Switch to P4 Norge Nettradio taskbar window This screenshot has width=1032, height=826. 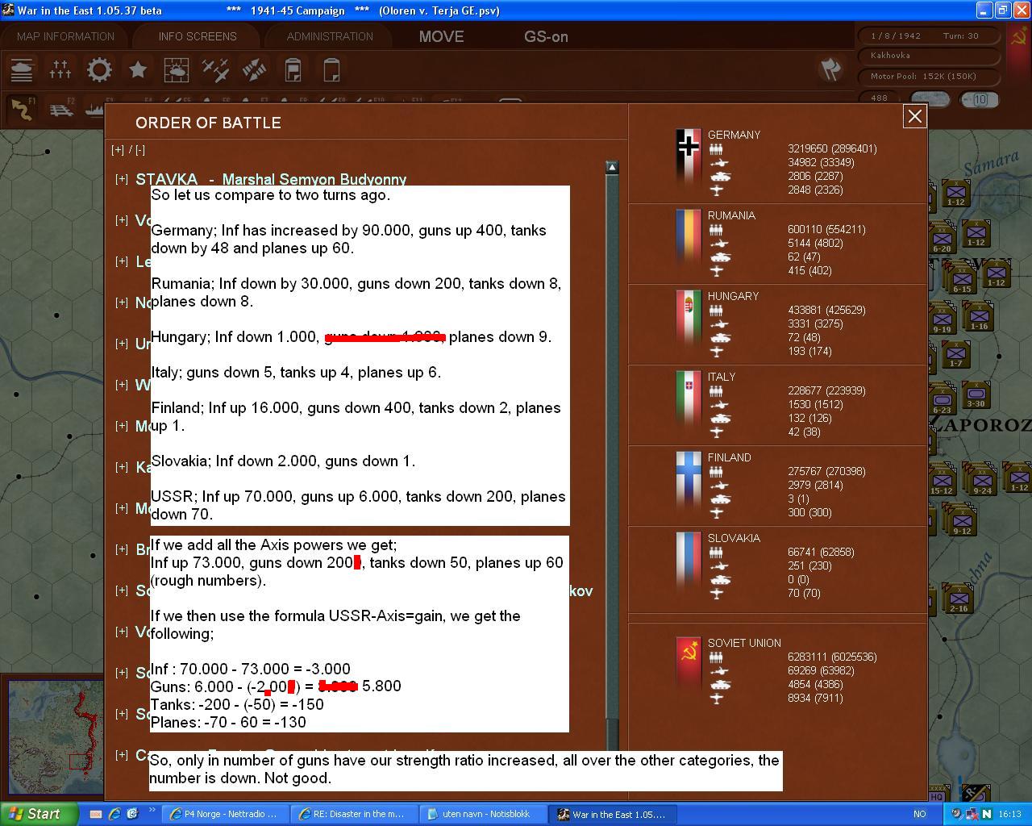pyautogui.click(x=223, y=814)
